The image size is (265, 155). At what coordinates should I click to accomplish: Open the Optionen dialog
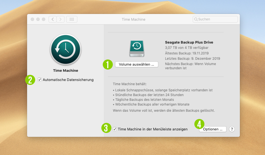[213, 129]
